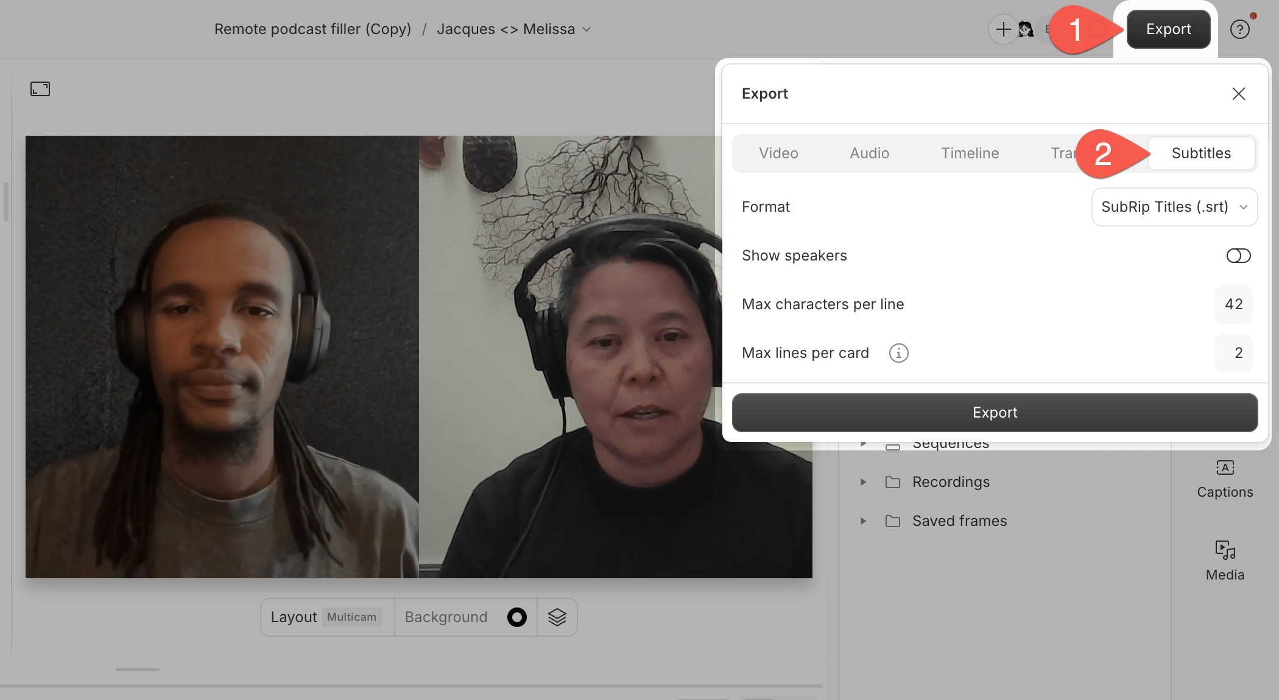Toggle the fullscreen preview icon
This screenshot has height=700, width=1279.
(x=40, y=89)
